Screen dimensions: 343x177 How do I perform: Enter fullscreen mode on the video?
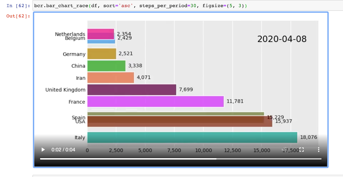(x=301, y=150)
